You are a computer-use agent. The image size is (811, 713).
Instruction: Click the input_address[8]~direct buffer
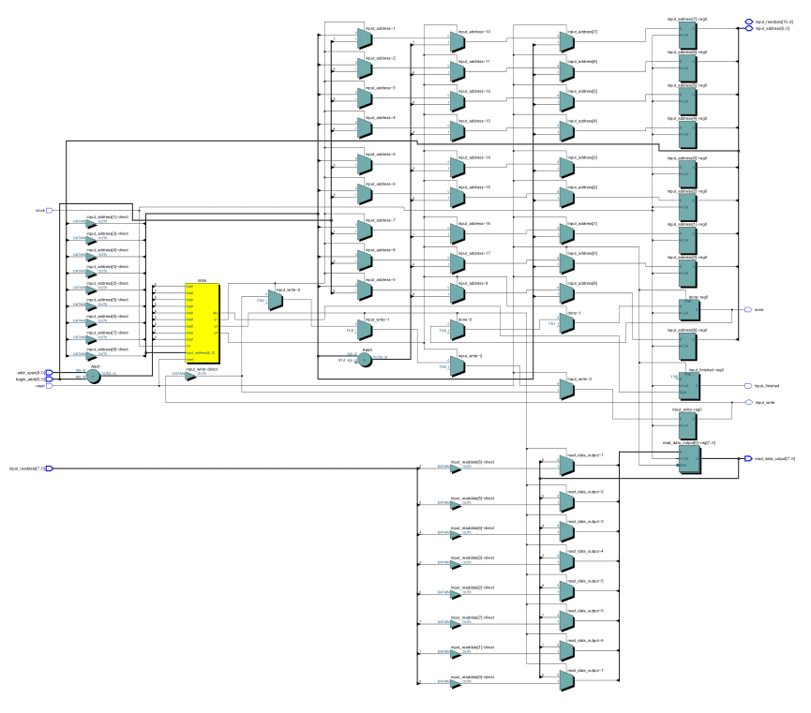point(92,356)
